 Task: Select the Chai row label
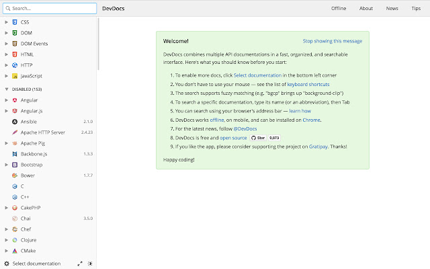coord(26,219)
